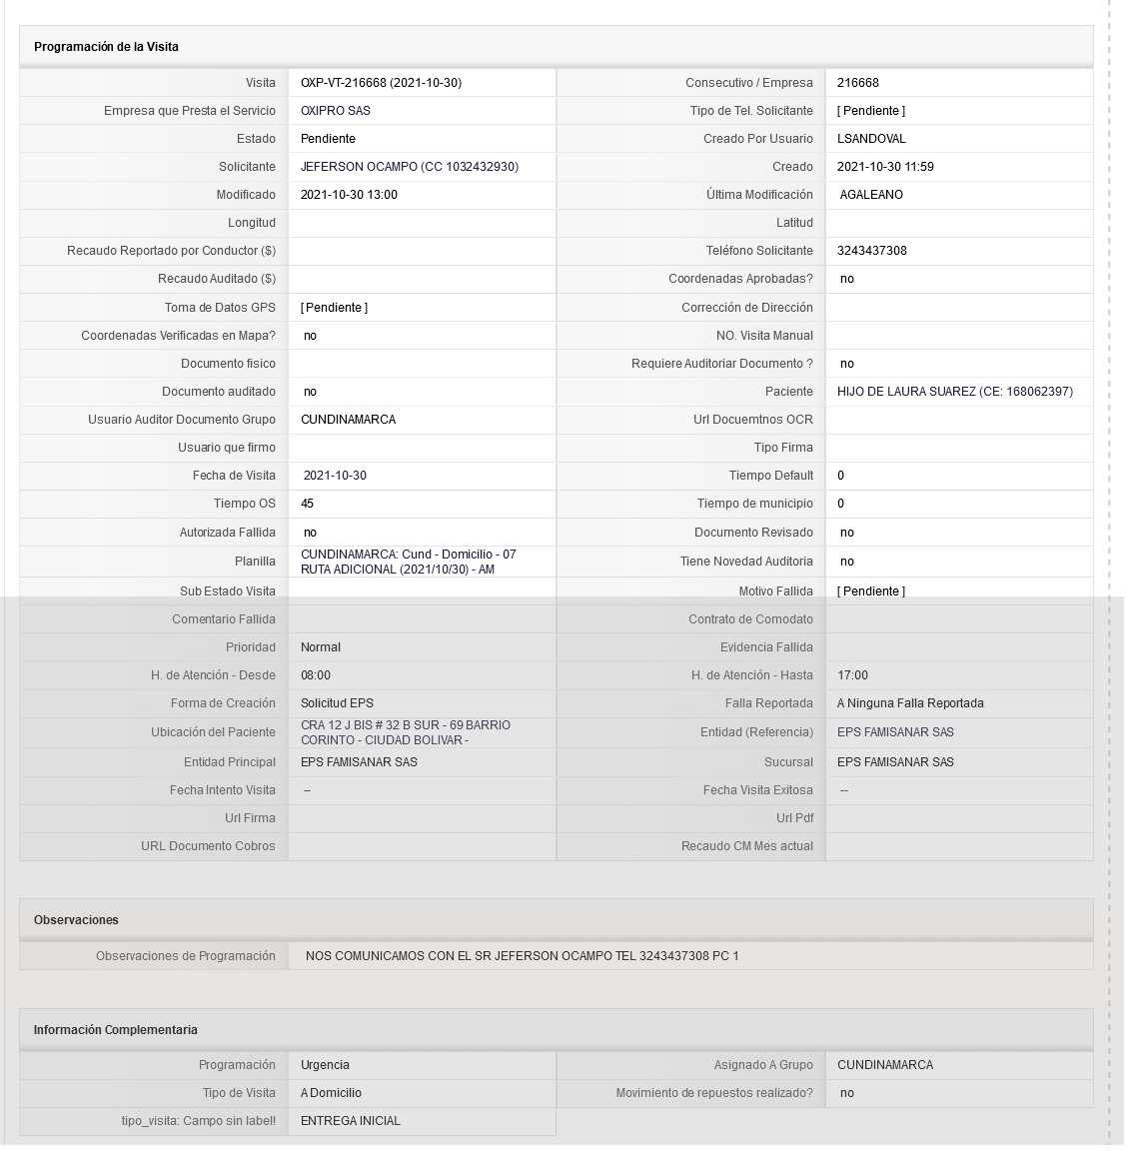The width and height of the screenshot is (1131, 1152).
Task: Open the CUNDINAMARCA Planilla route link
Action: [408, 563]
